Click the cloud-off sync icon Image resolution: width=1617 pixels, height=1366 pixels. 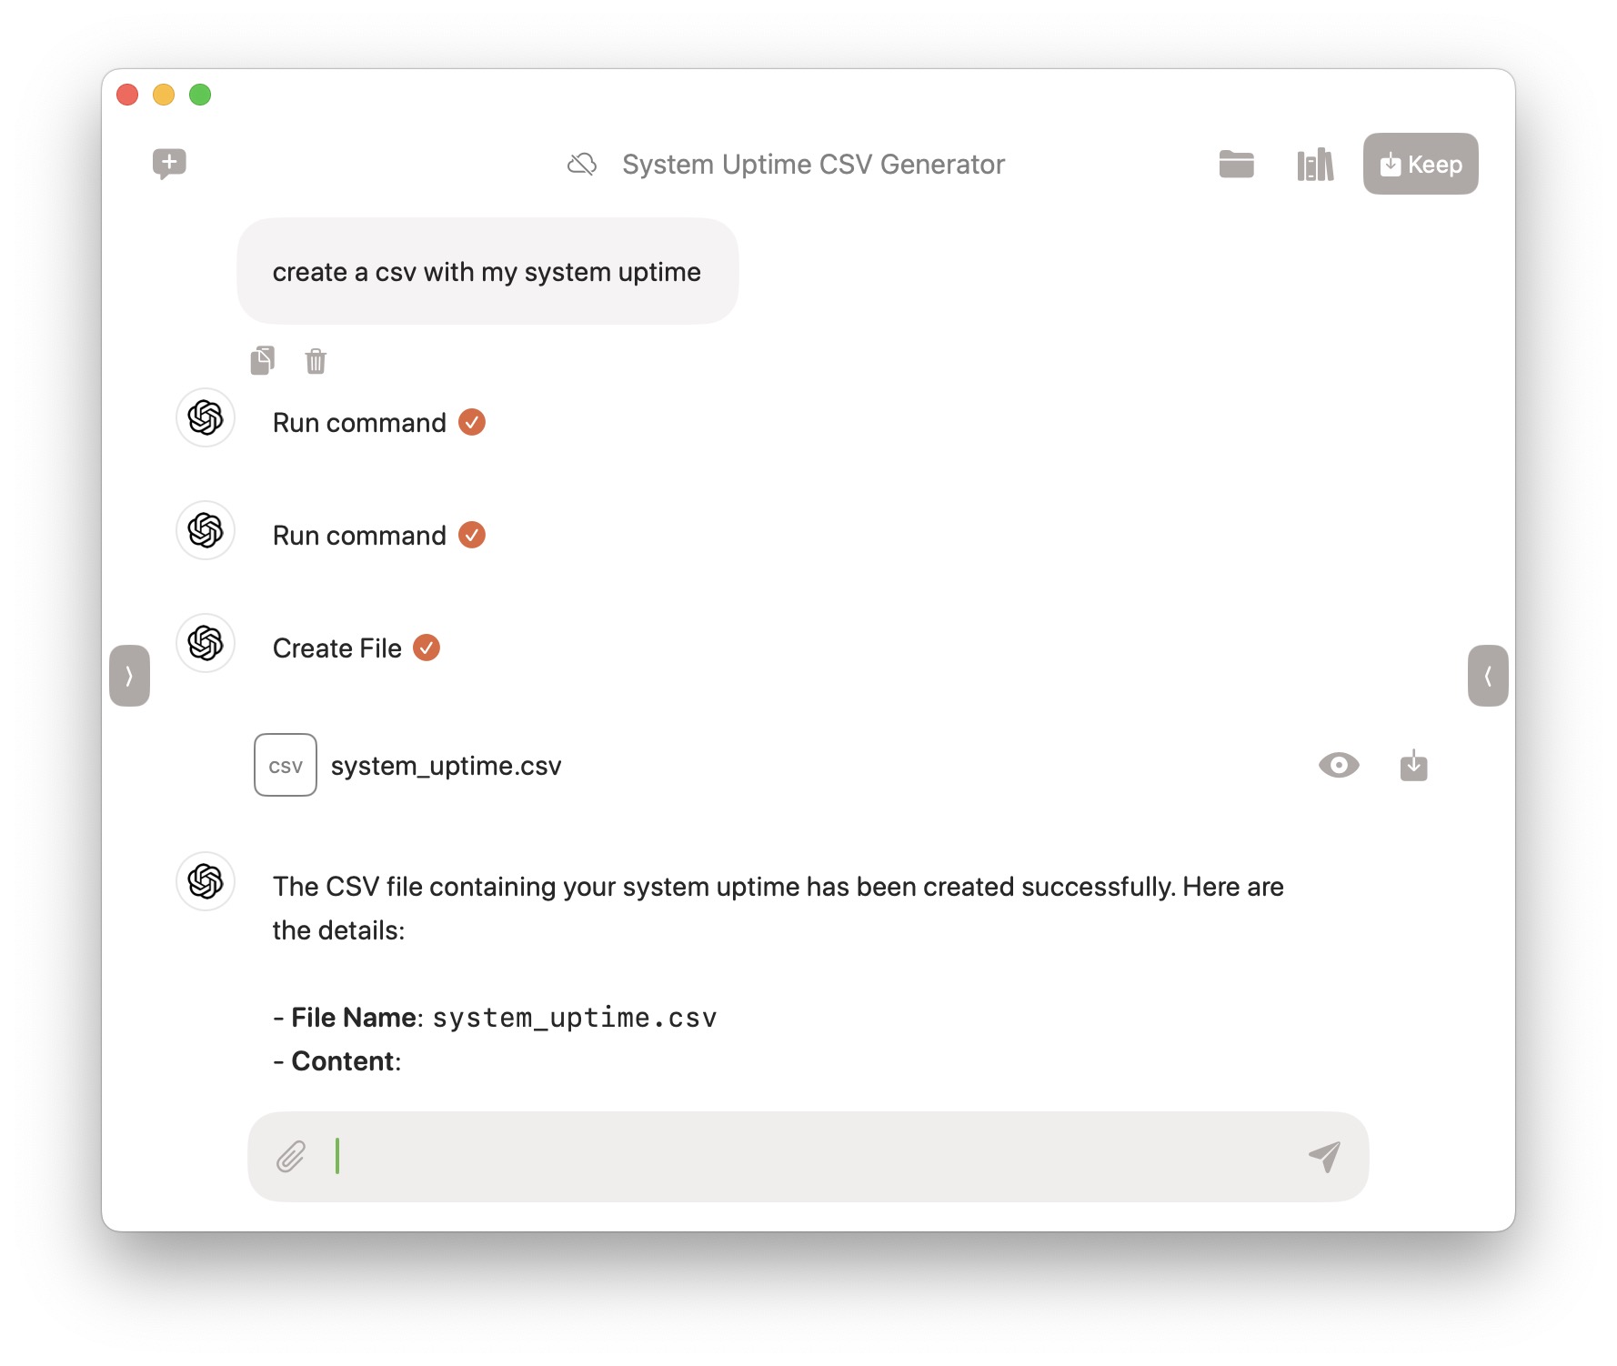(x=582, y=165)
